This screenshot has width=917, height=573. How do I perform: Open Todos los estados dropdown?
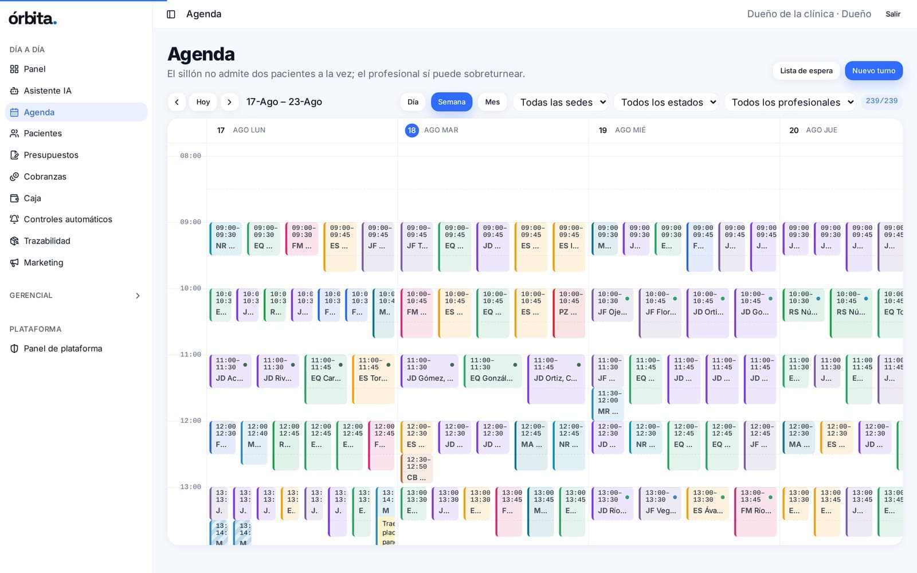pyautogui.click(x=667, y=102)
